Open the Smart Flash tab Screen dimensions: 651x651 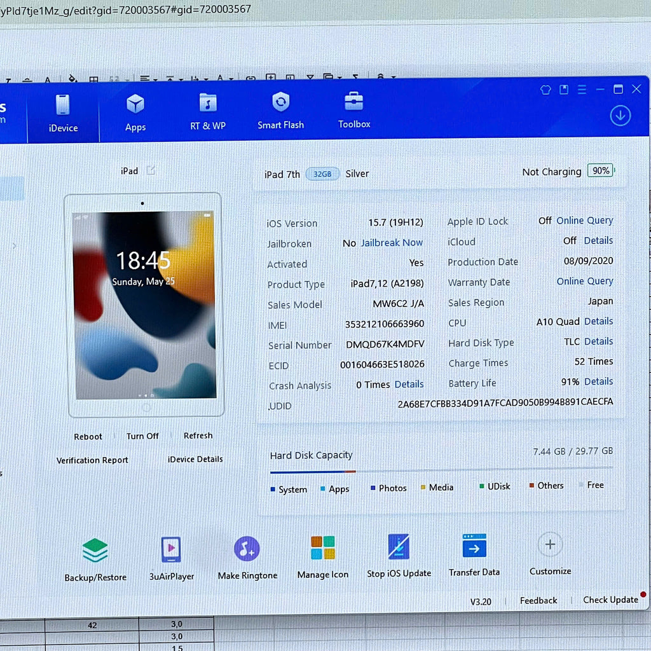coord(280,110)
